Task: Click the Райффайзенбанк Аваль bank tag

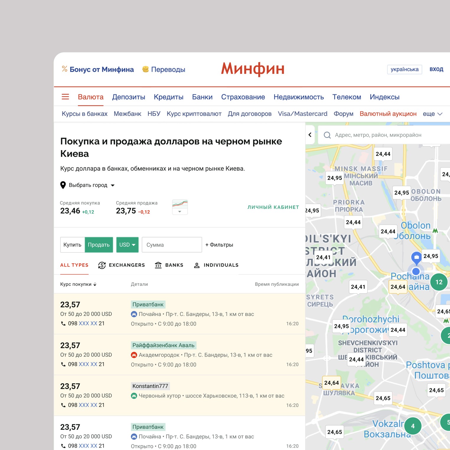Action: tap(164, 345)
